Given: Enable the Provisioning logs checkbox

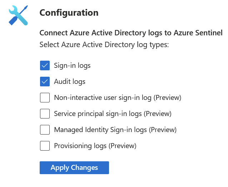Looking at the screenshot, I should (x=45, y=146).
